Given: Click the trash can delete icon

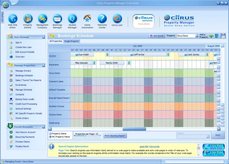Looking at the screenshot, I should (217, 36).
